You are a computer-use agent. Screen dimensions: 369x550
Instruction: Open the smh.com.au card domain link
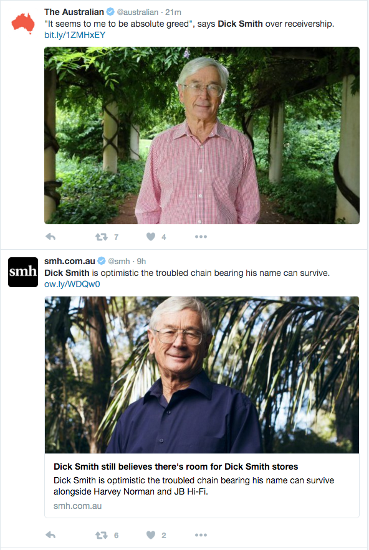pos(77,506)
